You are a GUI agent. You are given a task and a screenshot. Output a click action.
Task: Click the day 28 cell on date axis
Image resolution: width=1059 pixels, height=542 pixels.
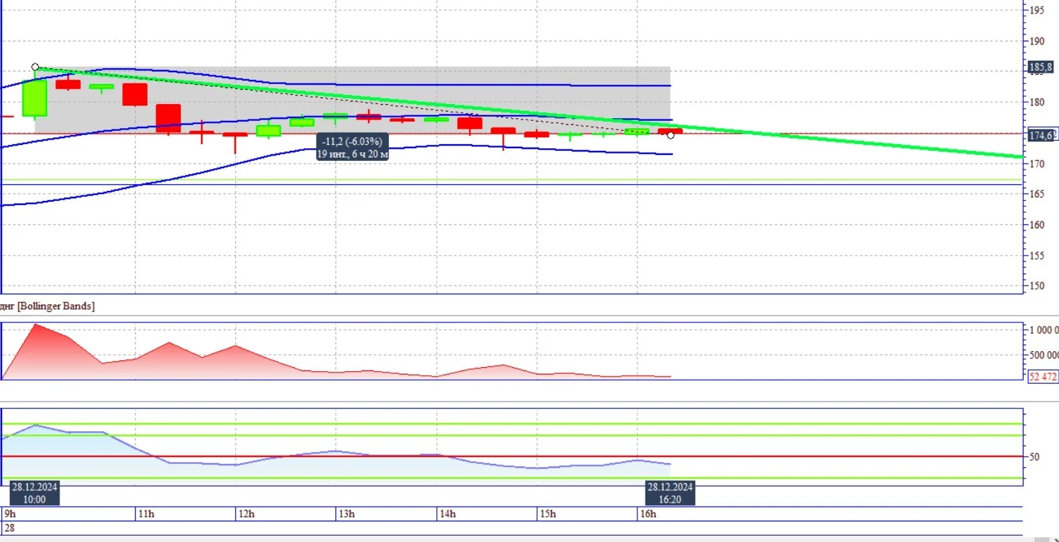512,527
